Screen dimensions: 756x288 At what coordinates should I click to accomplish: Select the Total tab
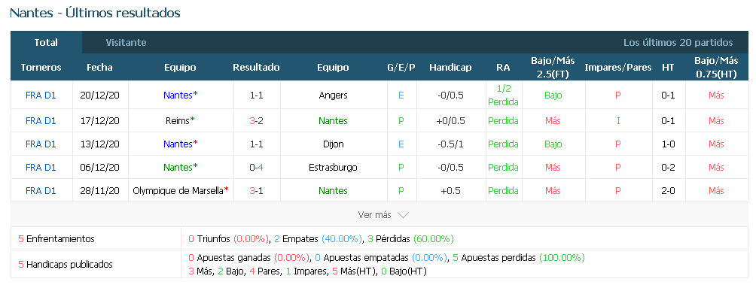click(46, 42)
